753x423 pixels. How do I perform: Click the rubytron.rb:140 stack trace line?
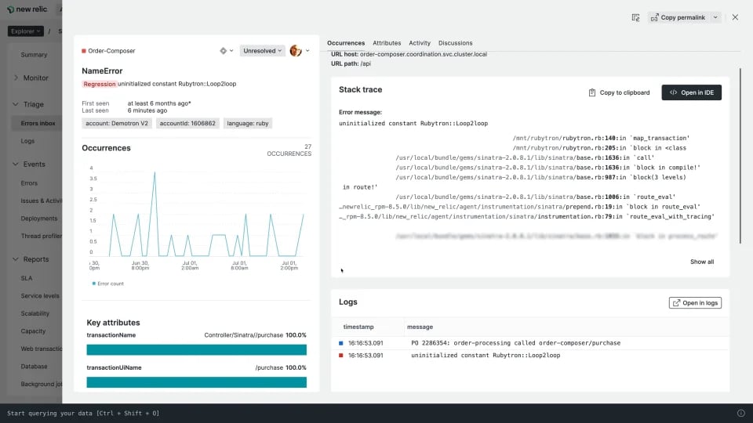[x=601, y=138]
